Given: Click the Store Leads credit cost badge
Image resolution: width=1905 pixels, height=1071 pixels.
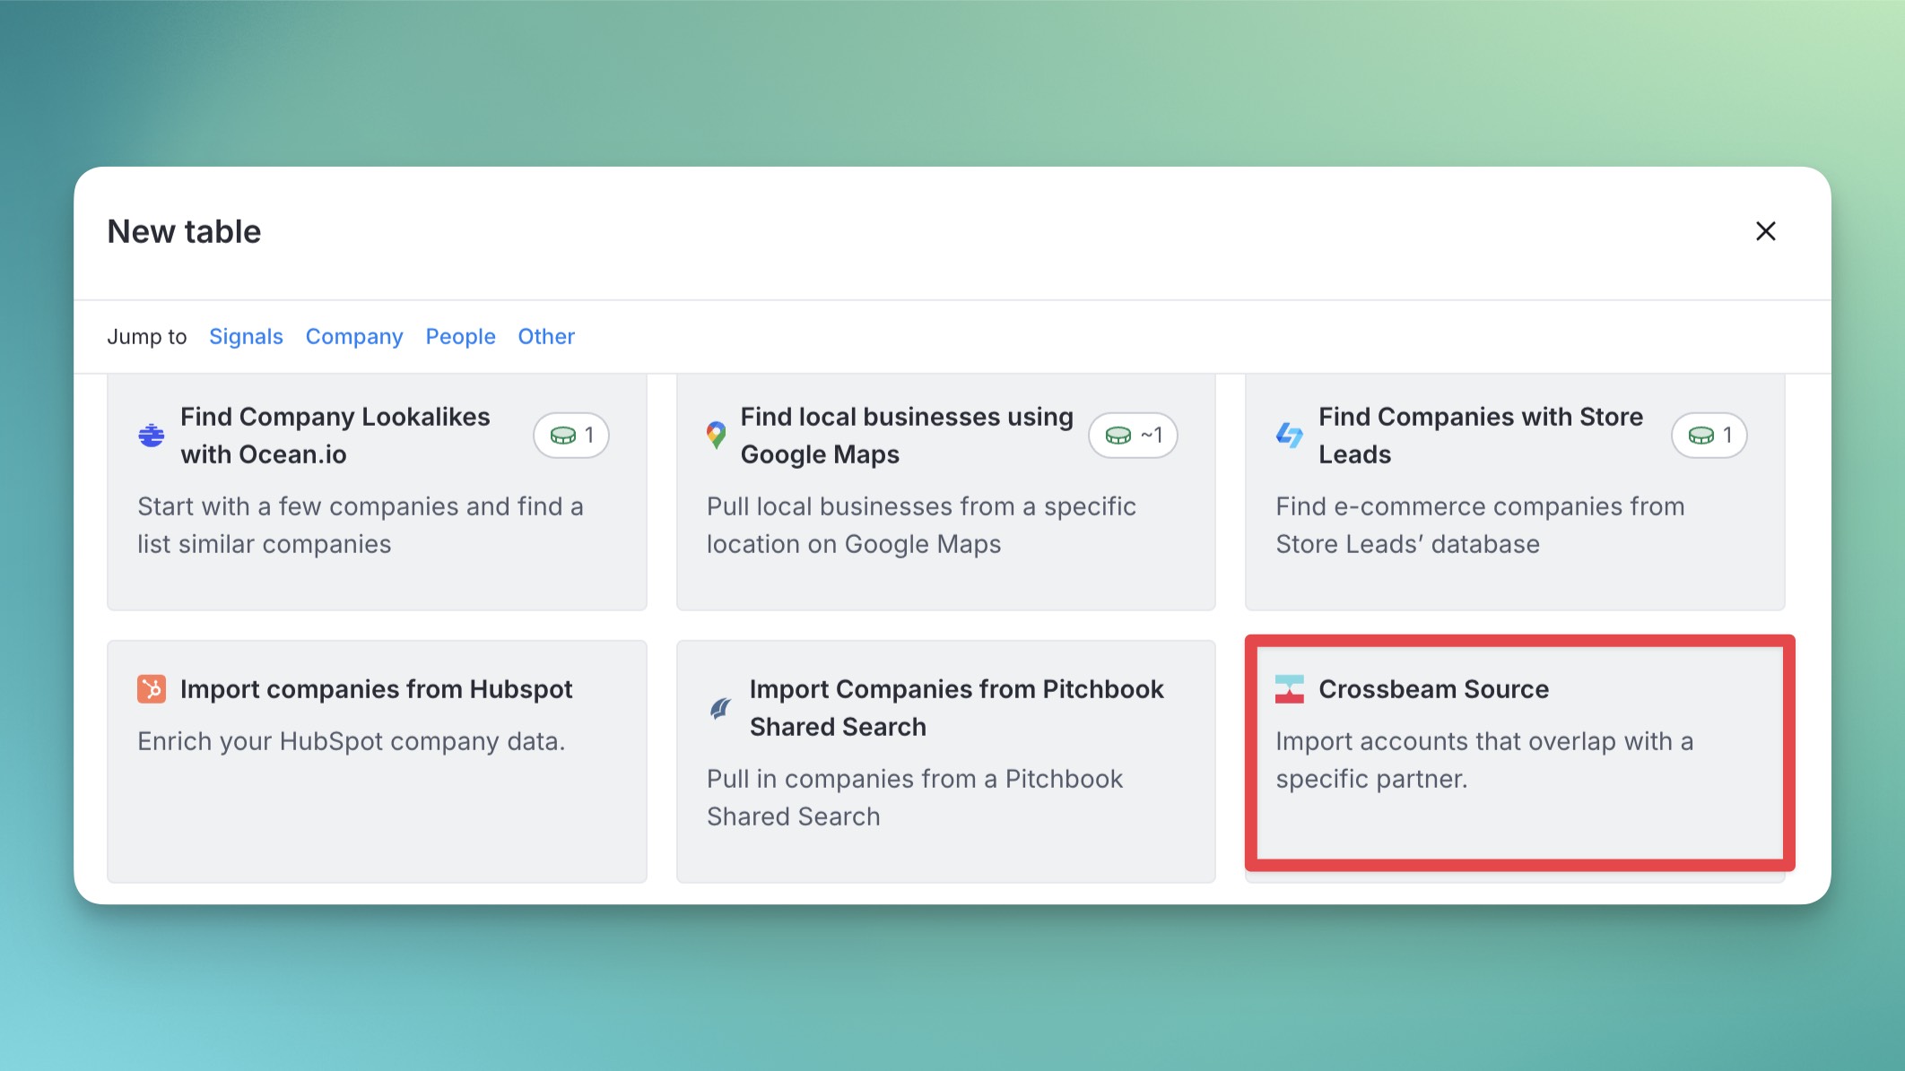Looking at the screenshot, I should [1709, 436].
